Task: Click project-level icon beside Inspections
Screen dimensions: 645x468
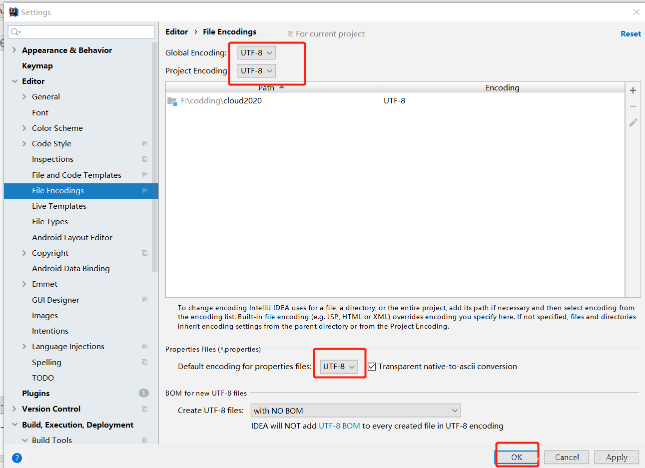Action: click(144, 159)
